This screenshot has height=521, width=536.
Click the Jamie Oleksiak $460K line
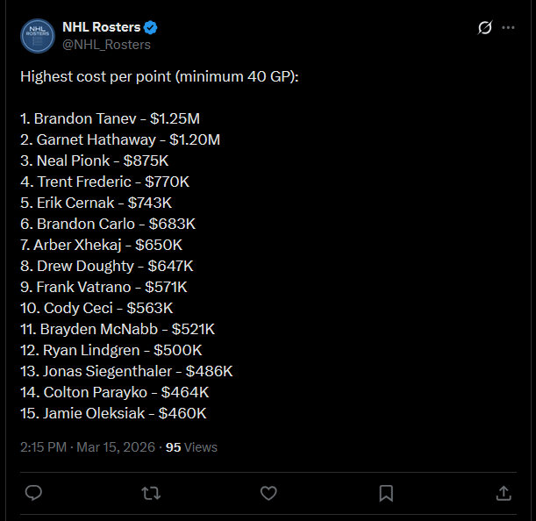coord(113,413)
